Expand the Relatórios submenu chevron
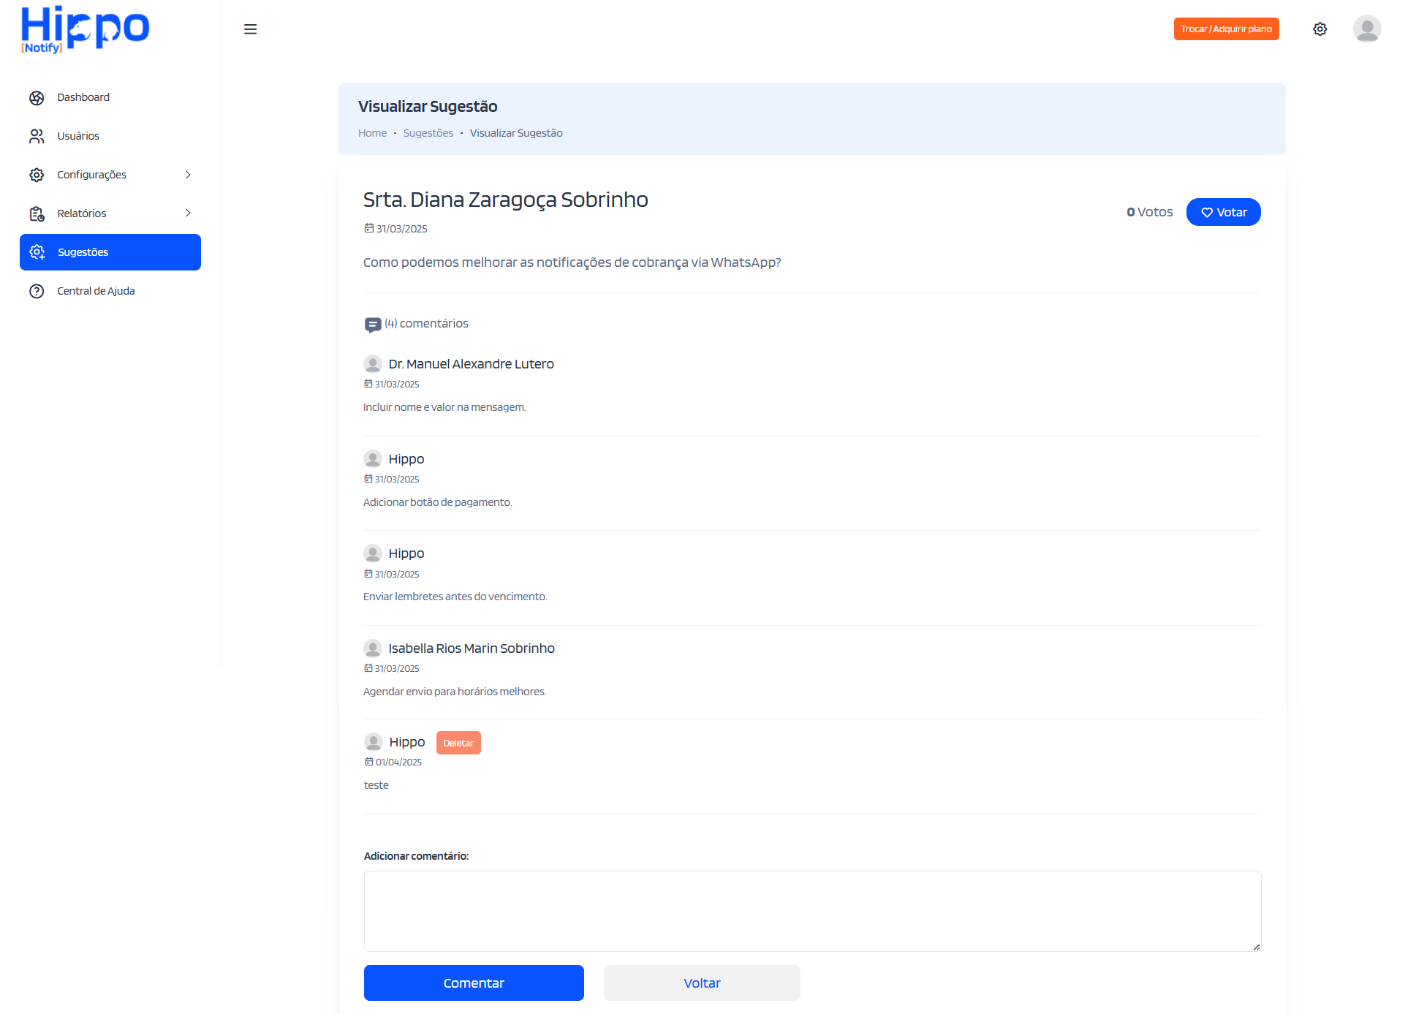The height and width of the screenshot is (1014, 1416). [188, 213]
